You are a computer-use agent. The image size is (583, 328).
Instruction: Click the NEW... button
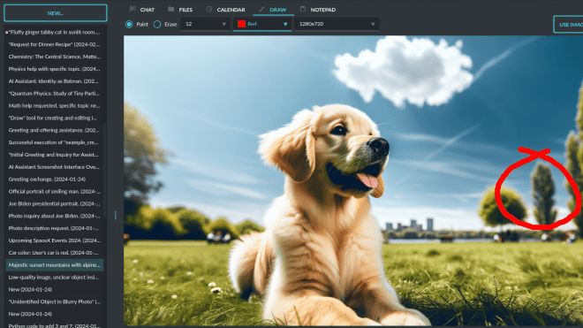[56, 13]
